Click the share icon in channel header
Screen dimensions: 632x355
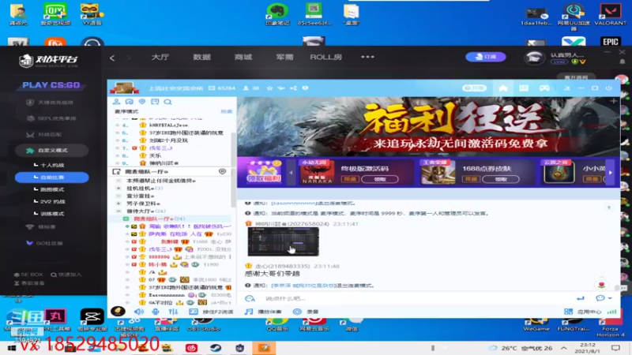(293, 88)
